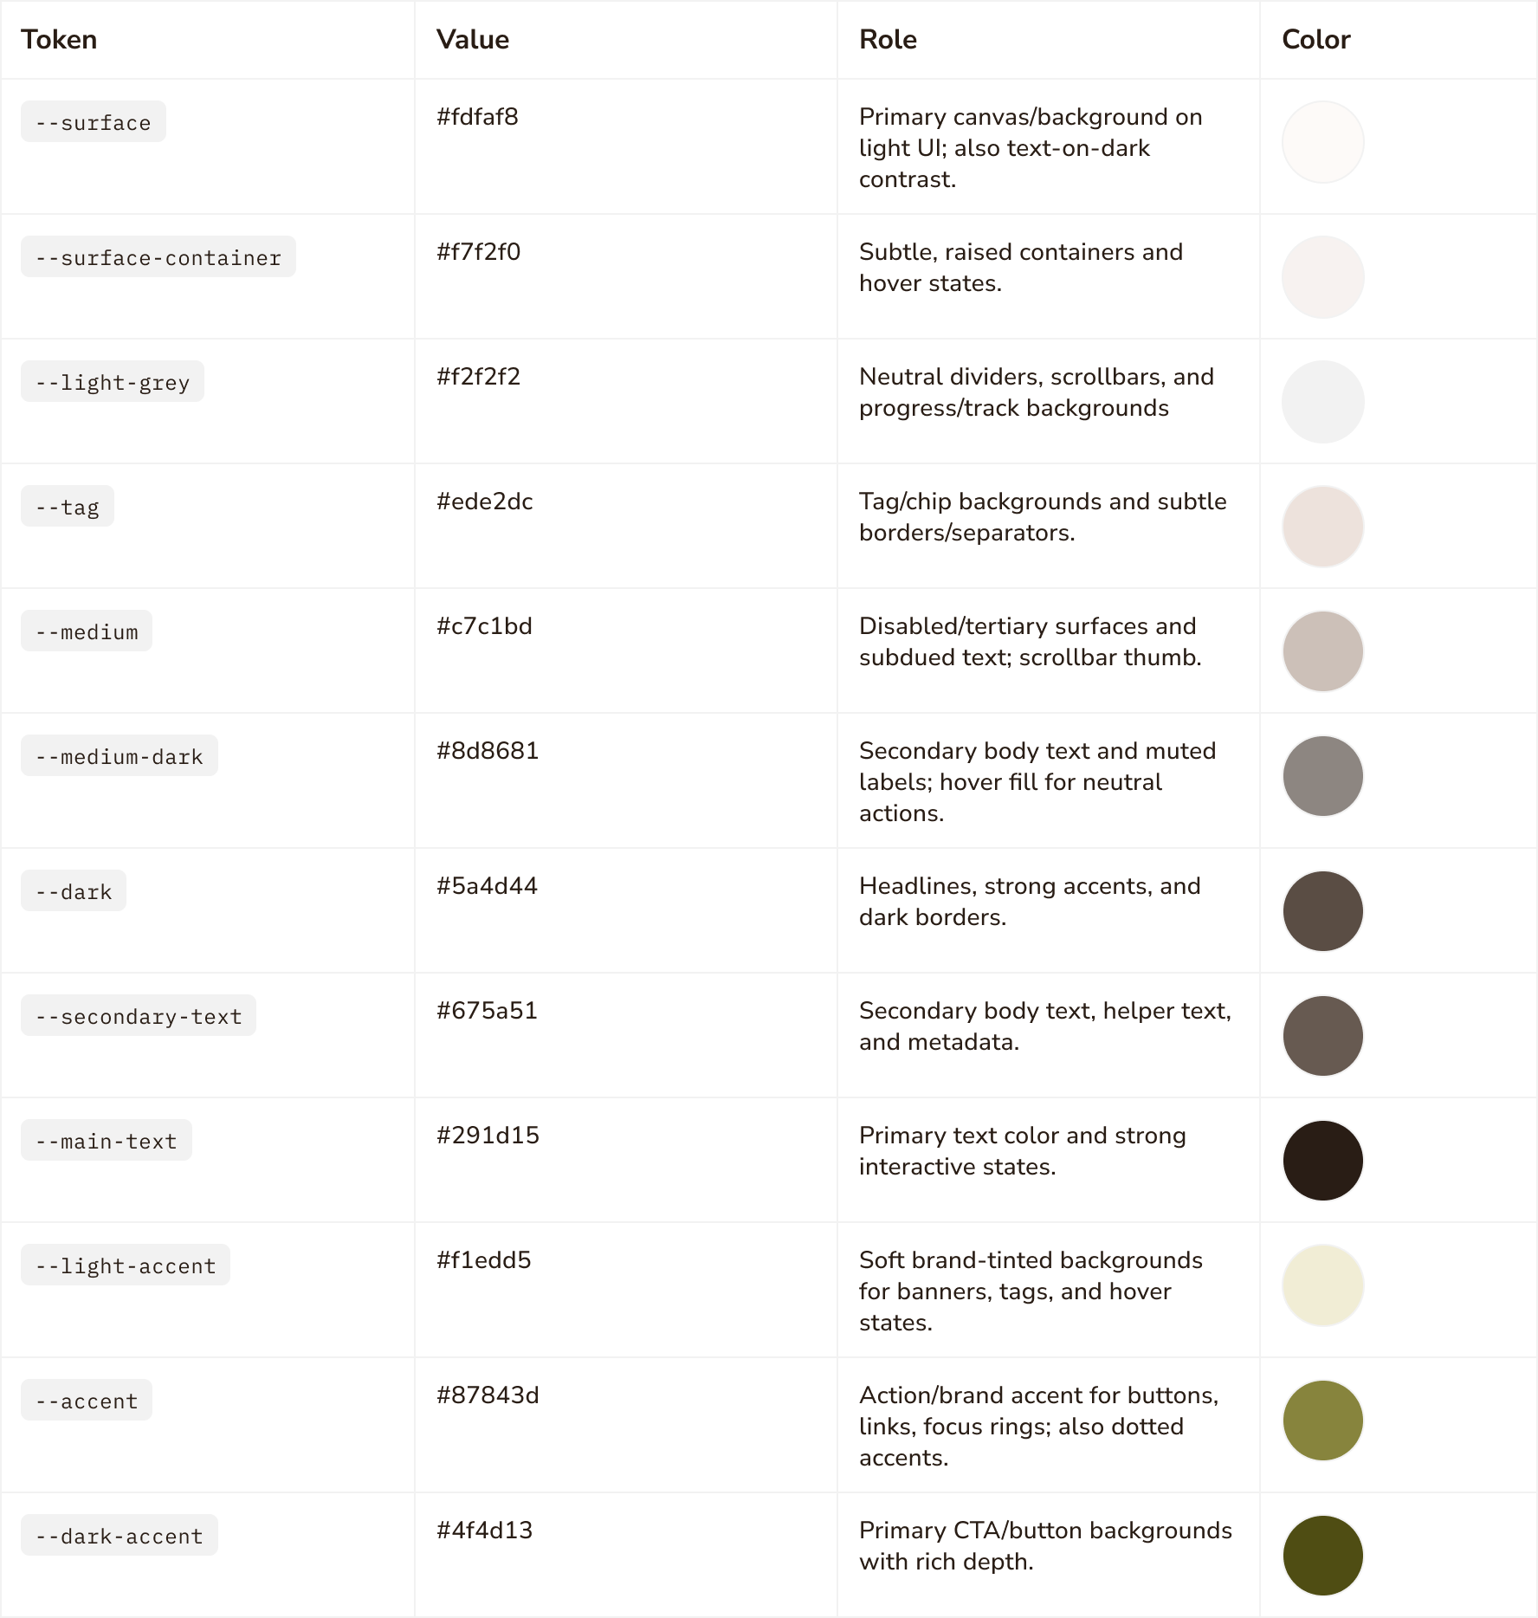Click the --dark token code label

(74, 891)
